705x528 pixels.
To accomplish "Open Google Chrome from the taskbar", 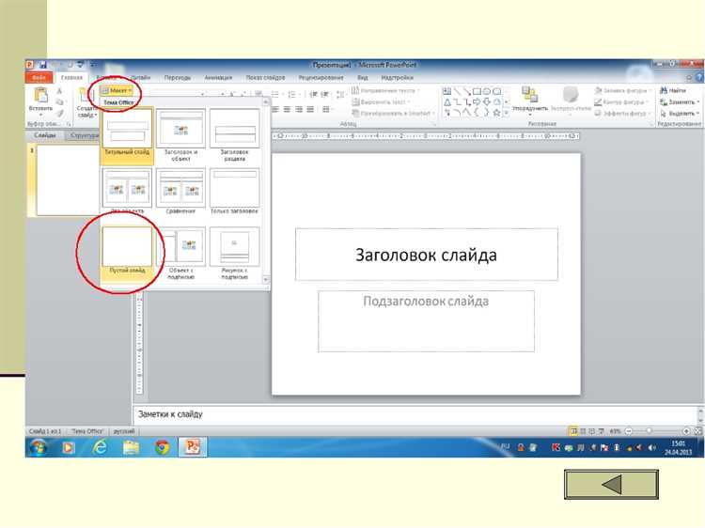I will point(163,447).
